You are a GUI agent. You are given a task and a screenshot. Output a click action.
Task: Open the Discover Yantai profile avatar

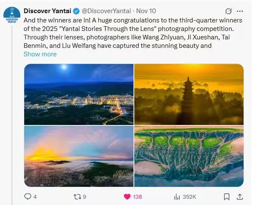(12, 15)
